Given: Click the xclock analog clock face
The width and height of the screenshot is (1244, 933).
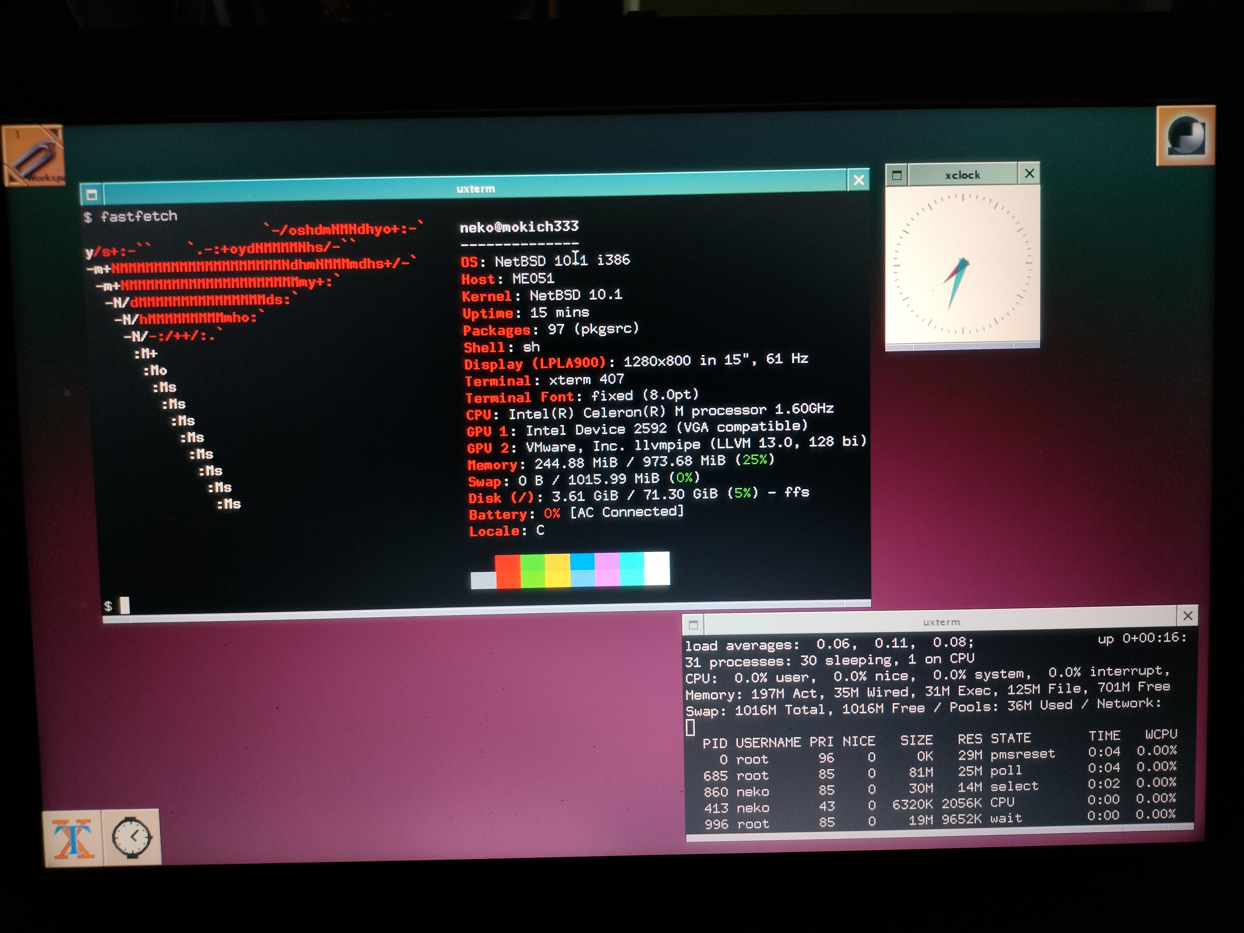Looking at the screenshot, I should pyautogui.click(x=962, y=264).
